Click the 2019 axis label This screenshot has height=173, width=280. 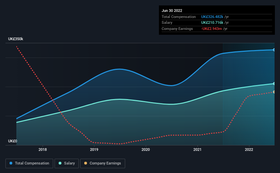coord(94,150)
